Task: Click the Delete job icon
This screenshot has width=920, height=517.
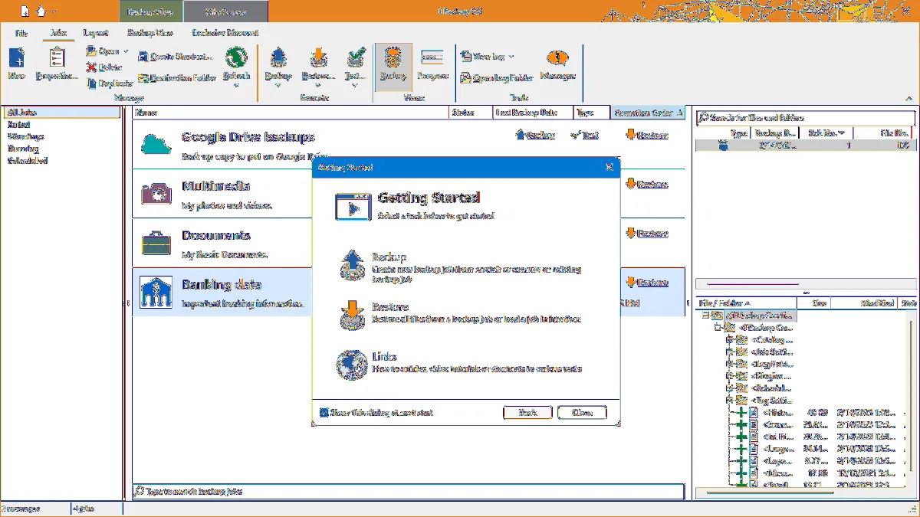Action: tap(92, 67)
